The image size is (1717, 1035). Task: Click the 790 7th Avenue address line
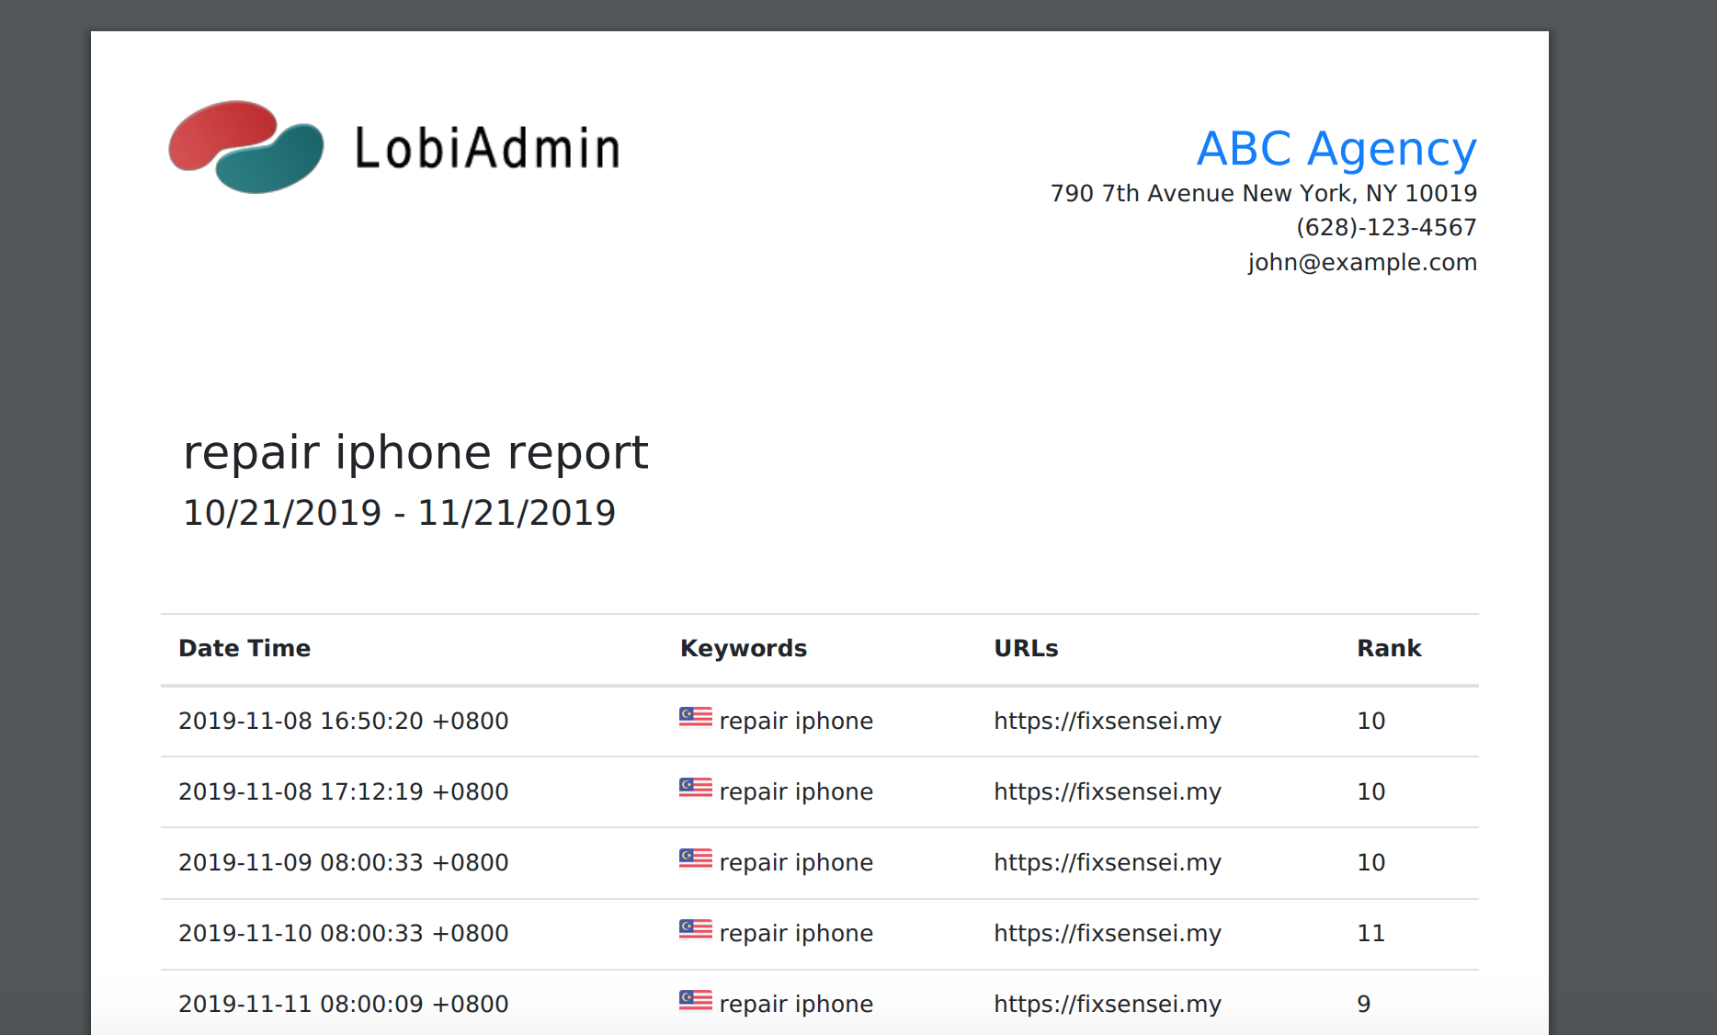click(1263, 194)
